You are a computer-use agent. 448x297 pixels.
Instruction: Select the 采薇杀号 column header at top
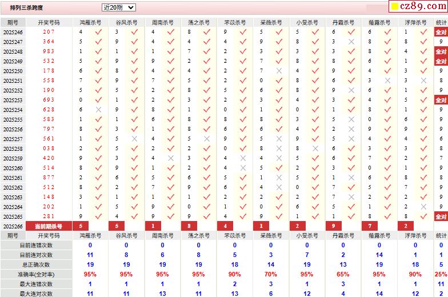(271, 22)
